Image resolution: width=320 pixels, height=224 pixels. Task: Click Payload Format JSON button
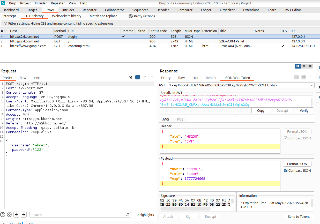point(297,164)
